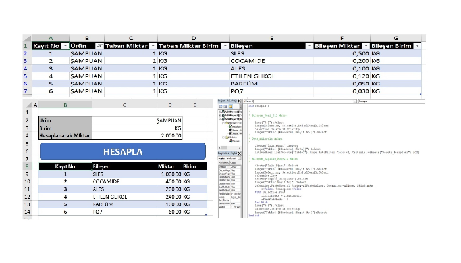Click PQ7 cell in lower result table
The image size is (461, 263).
124,212
